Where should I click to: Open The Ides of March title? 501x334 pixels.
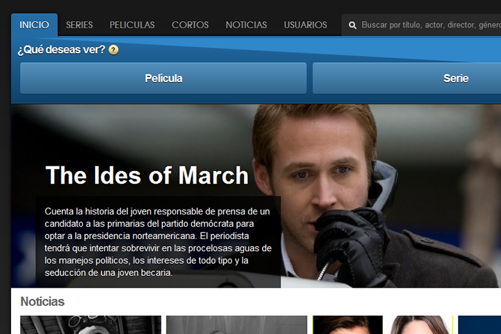[147, 175]
